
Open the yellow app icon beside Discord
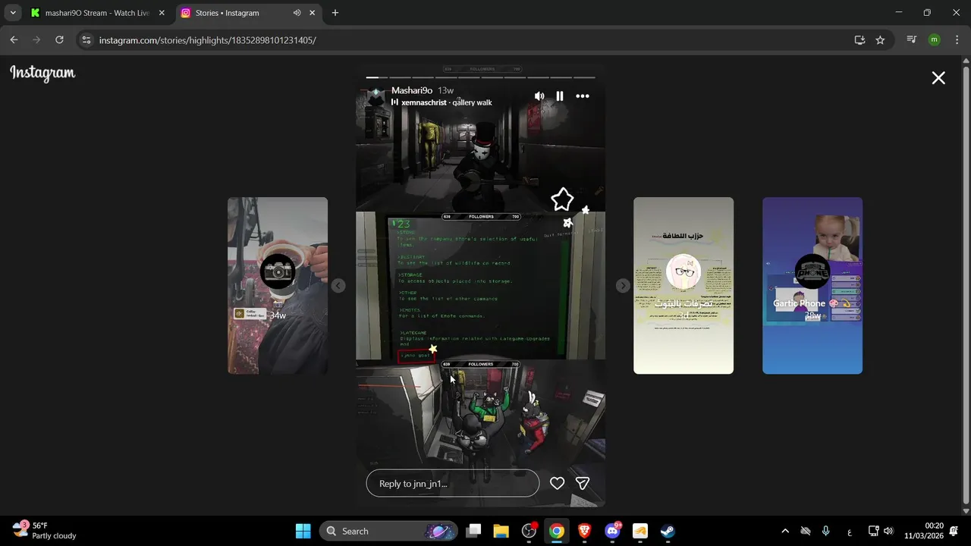click(x=639, y=531)
